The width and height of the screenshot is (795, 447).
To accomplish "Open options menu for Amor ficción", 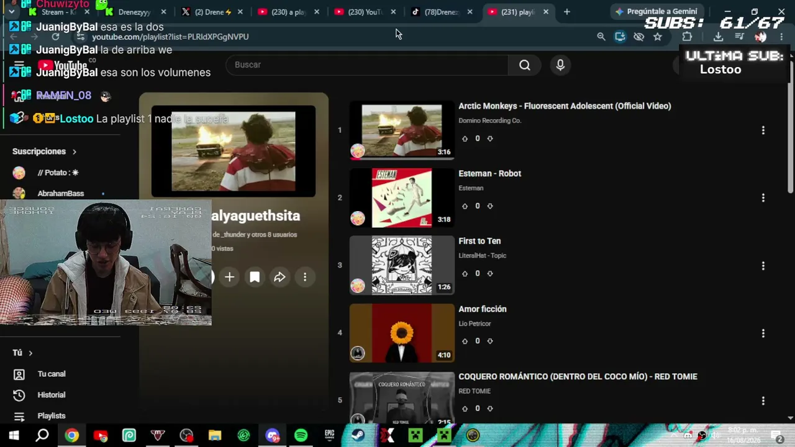I will (763, 333).
